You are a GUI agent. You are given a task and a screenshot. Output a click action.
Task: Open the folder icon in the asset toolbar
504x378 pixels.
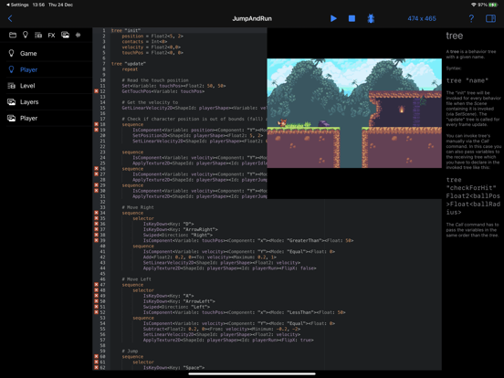tap(13, 35)
